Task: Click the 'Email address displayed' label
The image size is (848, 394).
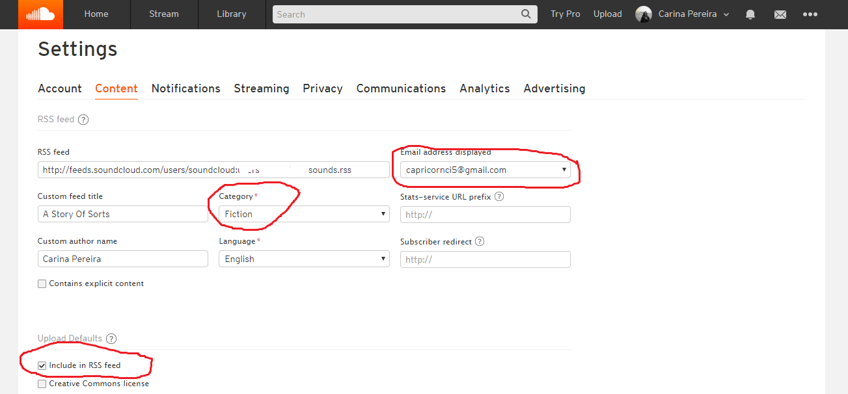Action: 446,152
